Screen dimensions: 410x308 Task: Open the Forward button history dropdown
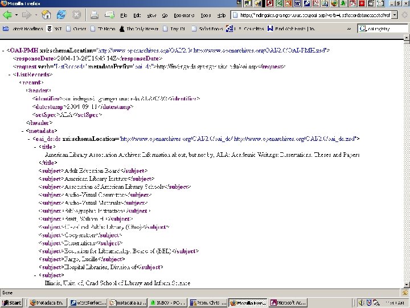(x=36, y=15)
